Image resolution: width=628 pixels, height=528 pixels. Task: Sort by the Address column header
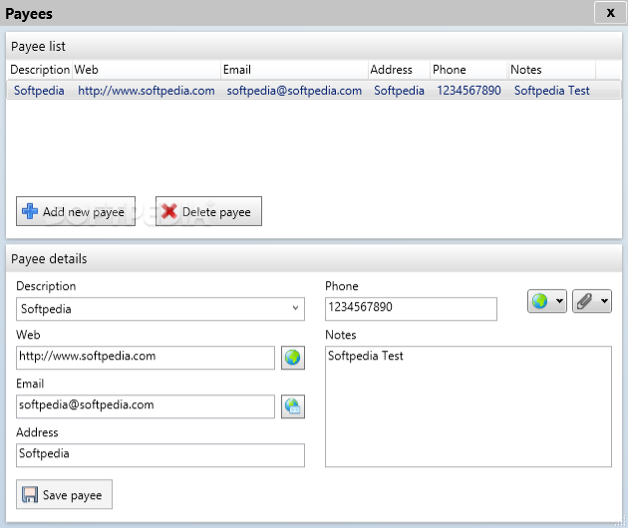tap(400, 70)
